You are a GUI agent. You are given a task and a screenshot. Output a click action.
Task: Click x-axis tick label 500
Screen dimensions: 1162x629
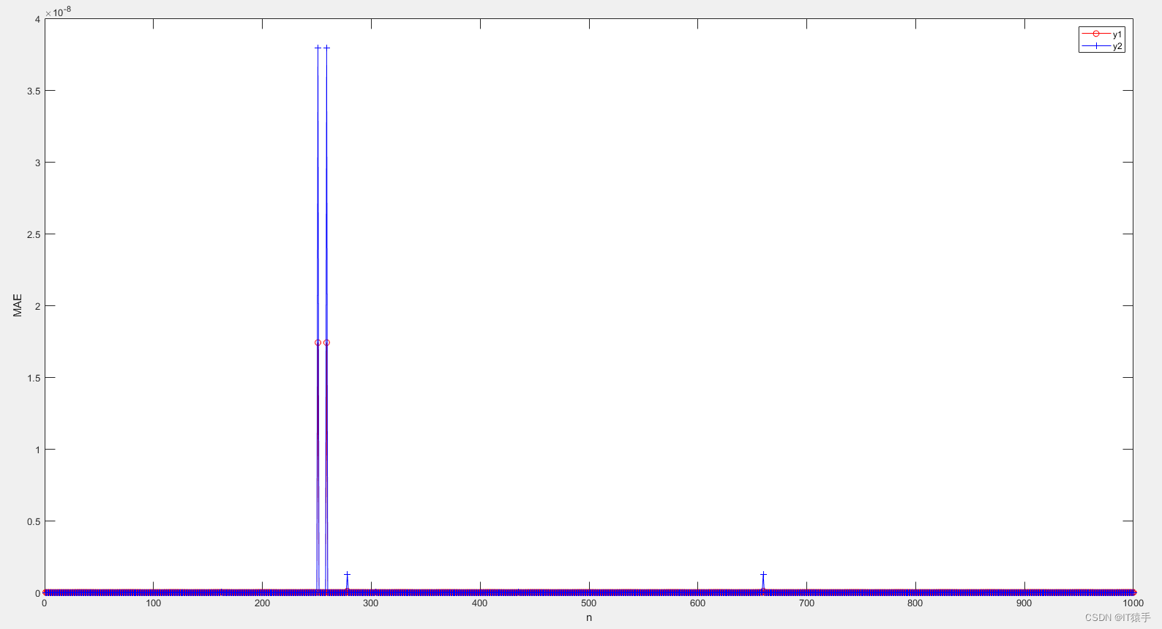[589, 603]
